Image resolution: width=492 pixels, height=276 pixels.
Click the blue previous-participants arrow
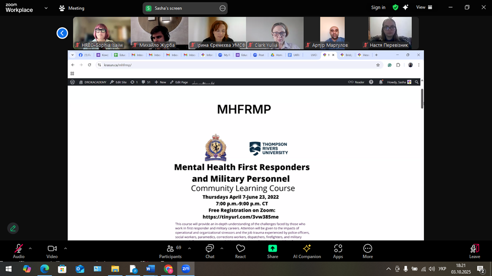[62, 33]
